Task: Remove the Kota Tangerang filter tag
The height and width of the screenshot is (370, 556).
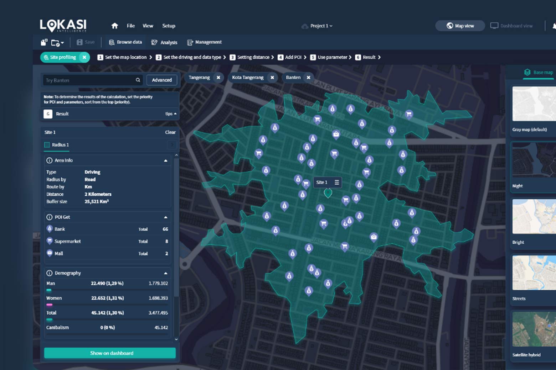Action: [x=272, y=78]
